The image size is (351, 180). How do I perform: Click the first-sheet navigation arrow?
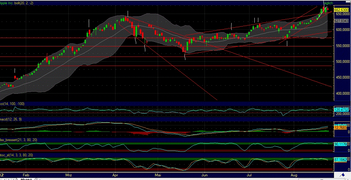(x=2, y=179)
